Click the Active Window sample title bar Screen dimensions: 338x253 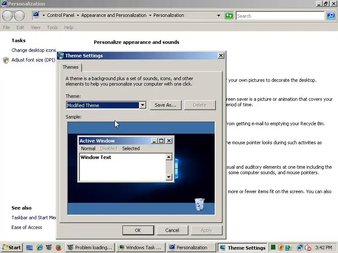(x=125, y=141)
